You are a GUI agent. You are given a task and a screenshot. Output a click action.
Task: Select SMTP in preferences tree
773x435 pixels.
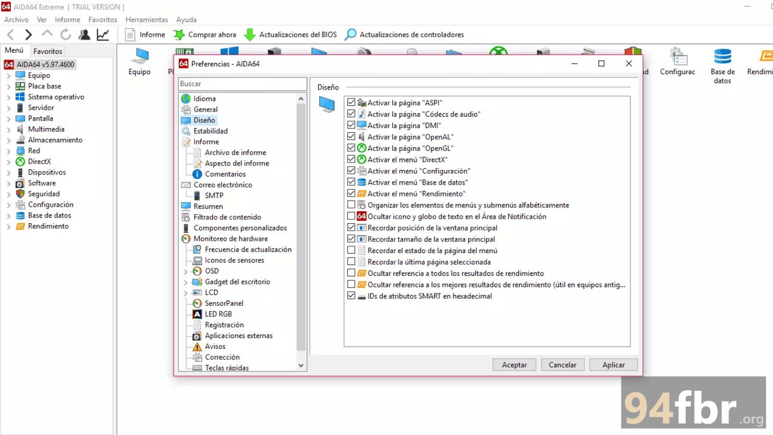208,195
